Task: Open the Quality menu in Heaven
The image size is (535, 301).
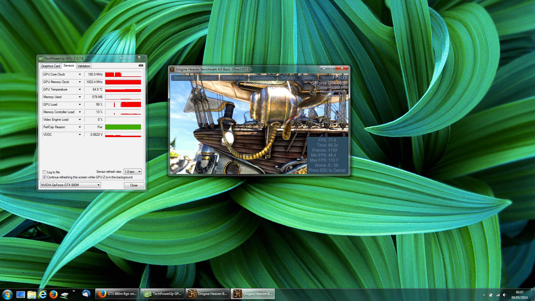Action: (x=308, y=78)
